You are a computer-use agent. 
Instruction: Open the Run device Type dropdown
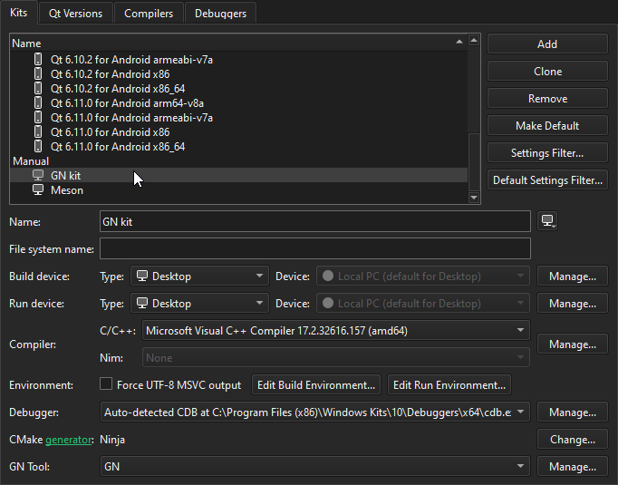click(x=200, y=303)
